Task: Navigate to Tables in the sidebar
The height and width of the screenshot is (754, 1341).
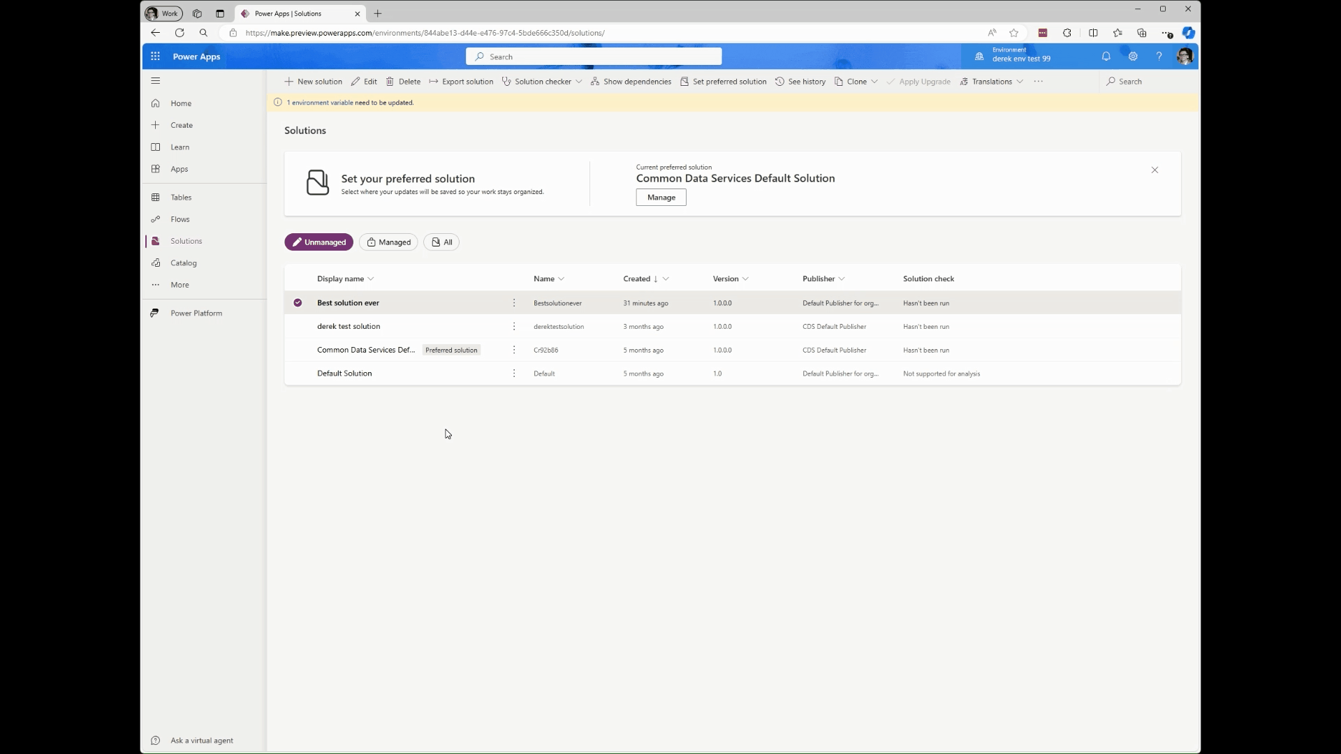Action: tap(181, 197)
